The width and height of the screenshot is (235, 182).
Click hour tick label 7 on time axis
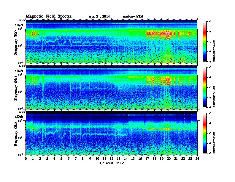(76, 159)
